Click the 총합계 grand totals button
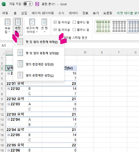The image size is (139, 152). point(18,26)
